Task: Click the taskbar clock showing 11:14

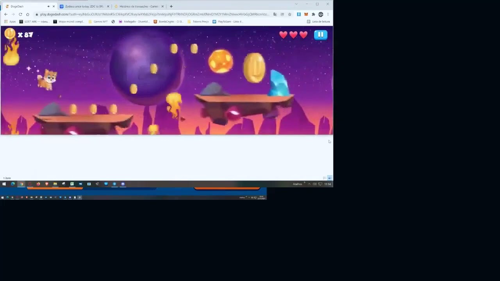Action: tap(327, 184)
